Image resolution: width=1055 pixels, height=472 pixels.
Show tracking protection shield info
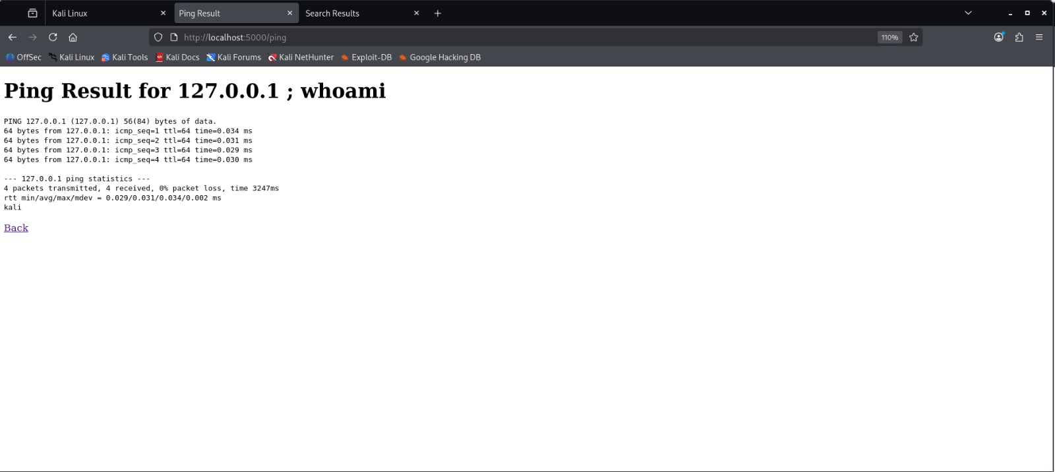[158, 38]
